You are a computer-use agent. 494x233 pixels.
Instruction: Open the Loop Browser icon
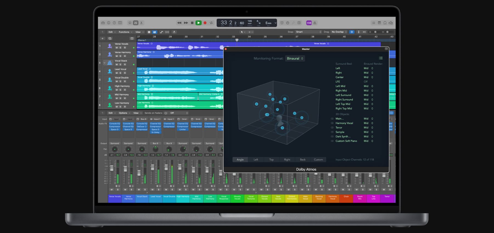point(385,23)
